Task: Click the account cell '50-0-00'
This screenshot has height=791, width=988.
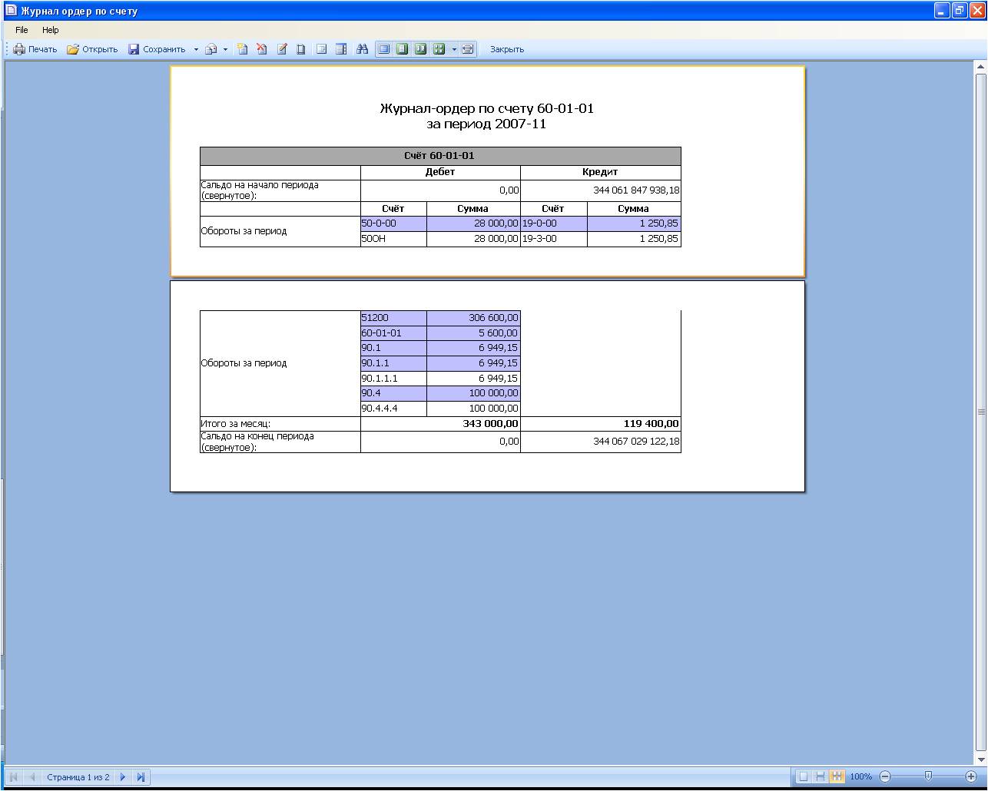Action: click(393, 223)
